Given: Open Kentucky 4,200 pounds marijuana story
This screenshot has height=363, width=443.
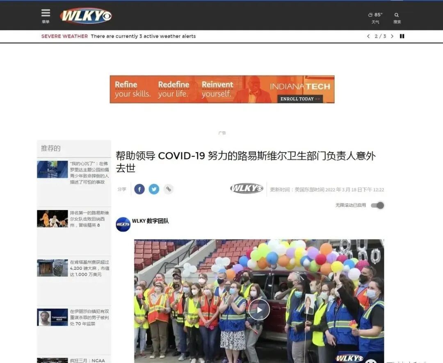Looking at the screenshot, I should pyautogui.click(x=89, y=268).
